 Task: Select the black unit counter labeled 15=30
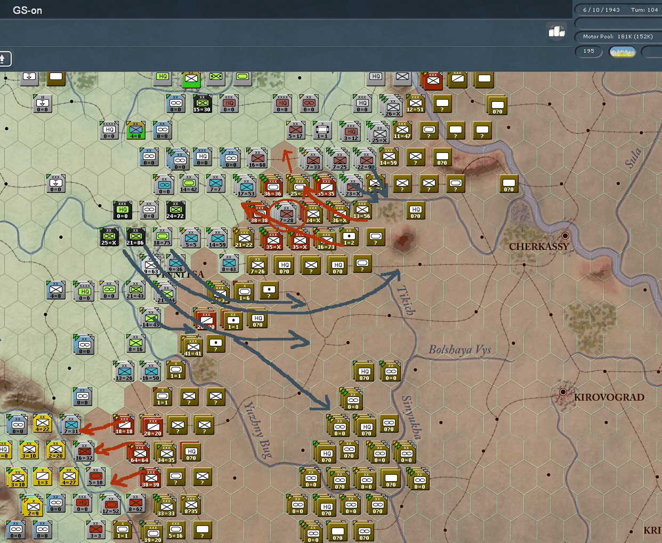click(x=203, y=104)
